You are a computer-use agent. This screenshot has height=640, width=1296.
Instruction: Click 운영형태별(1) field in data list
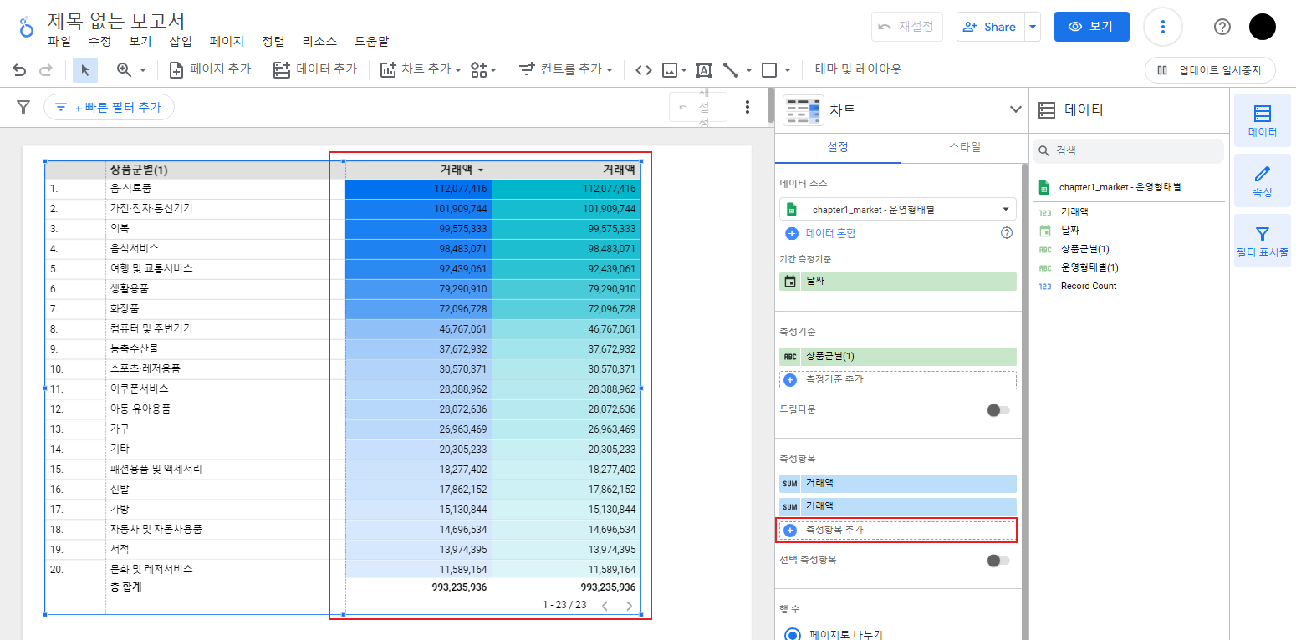[1089, 267]
